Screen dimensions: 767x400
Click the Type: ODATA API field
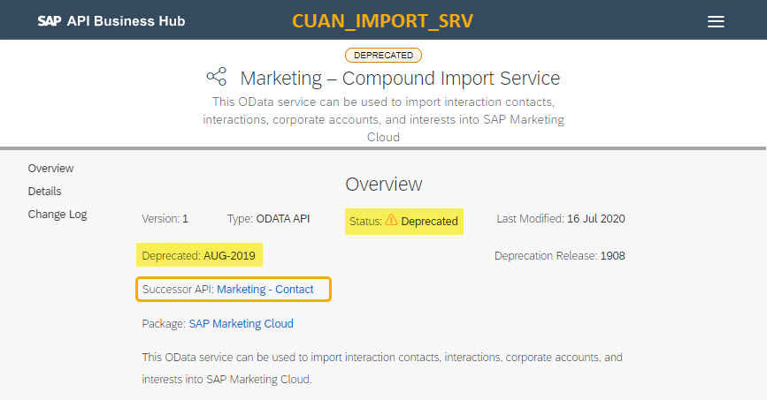pos(269,219)
